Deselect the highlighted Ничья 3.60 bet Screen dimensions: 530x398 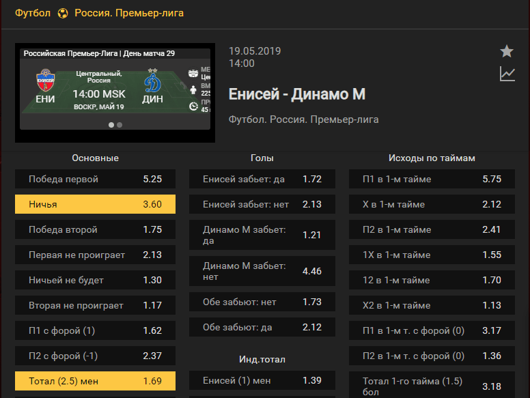pyautogui.click(x=96, y=204)
